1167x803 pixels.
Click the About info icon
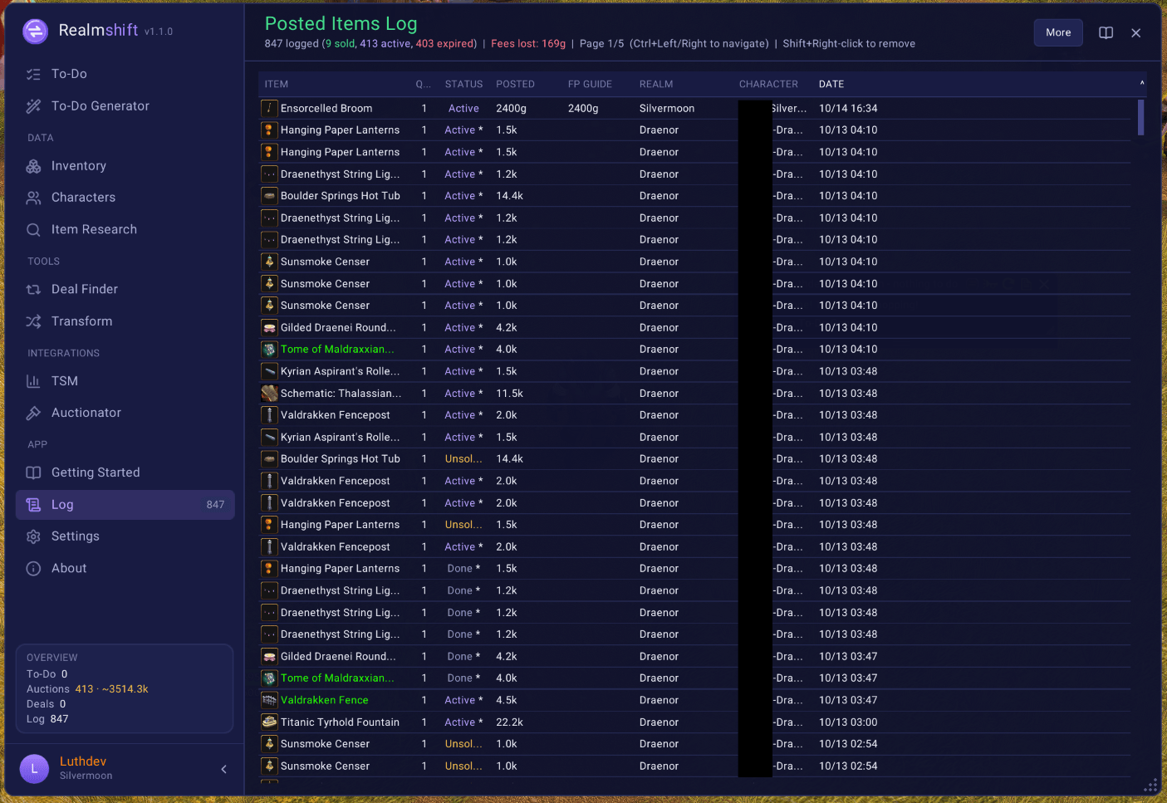(x=33, y=569)
